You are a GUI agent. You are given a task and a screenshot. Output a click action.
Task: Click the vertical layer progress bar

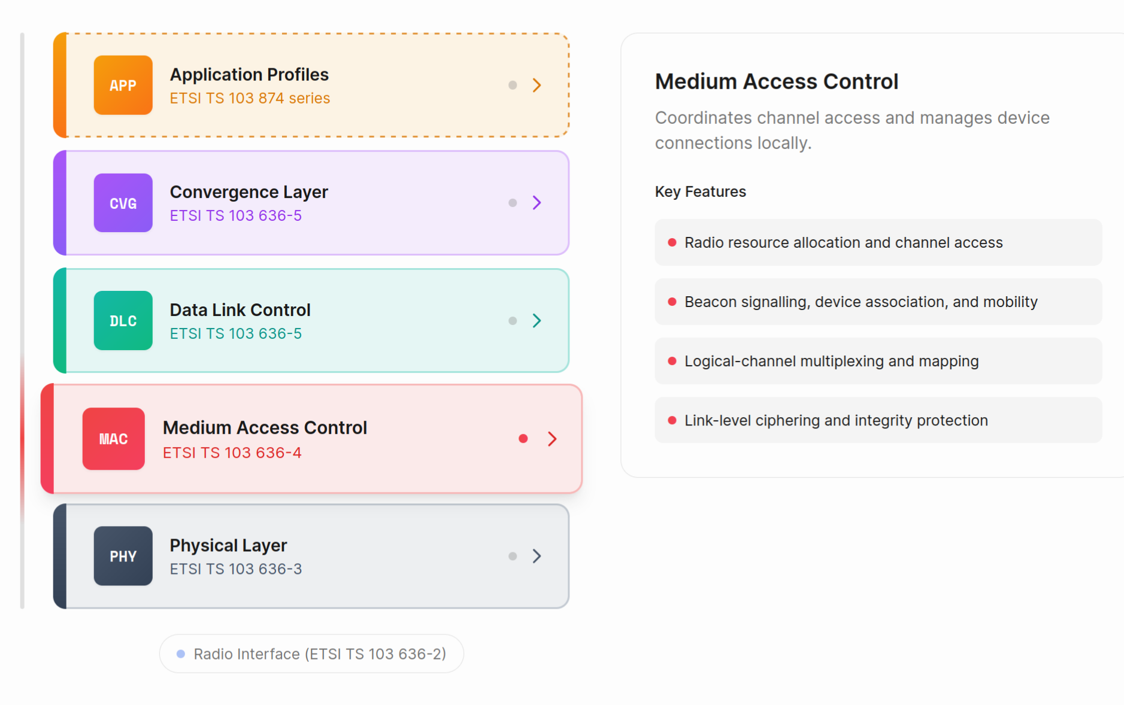(x=22, y=321)
